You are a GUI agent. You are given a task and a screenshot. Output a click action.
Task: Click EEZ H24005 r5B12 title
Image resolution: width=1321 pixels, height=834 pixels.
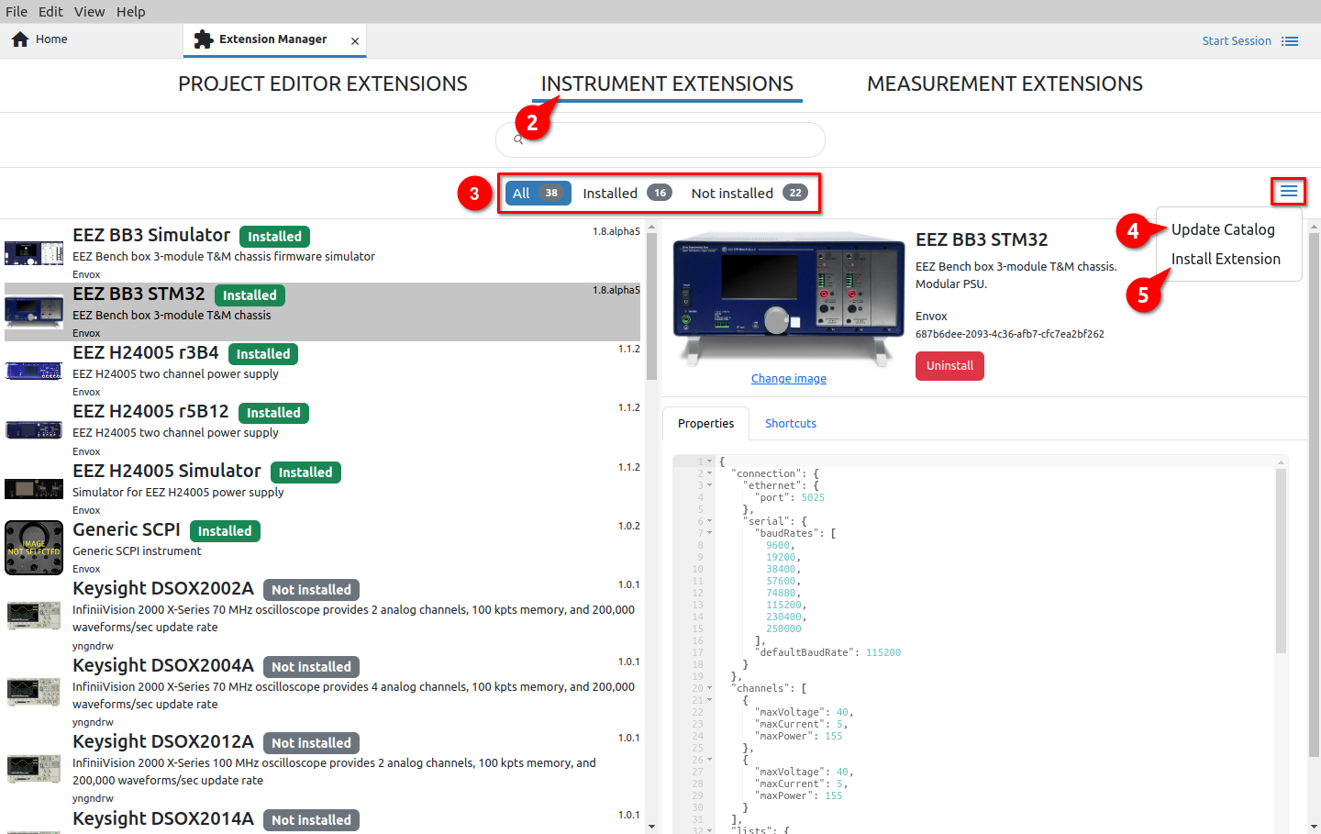(x=150, y=411)
